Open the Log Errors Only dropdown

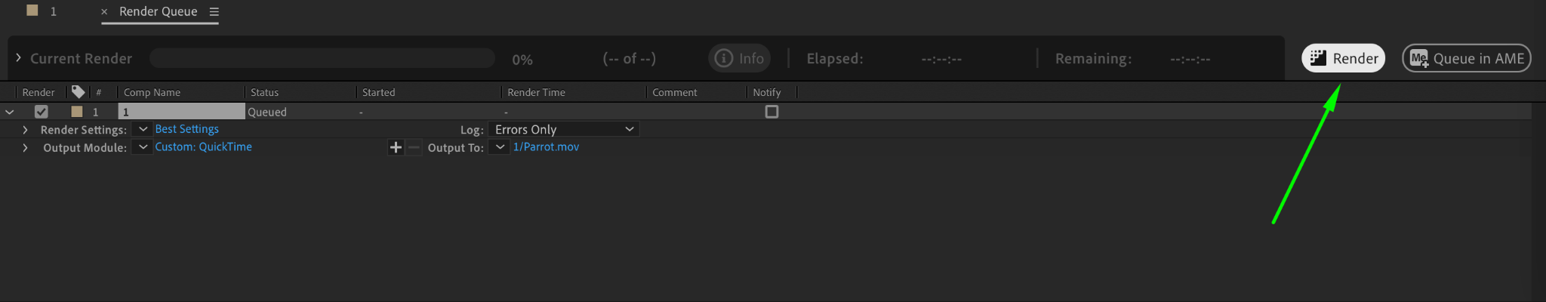(564, 129)
